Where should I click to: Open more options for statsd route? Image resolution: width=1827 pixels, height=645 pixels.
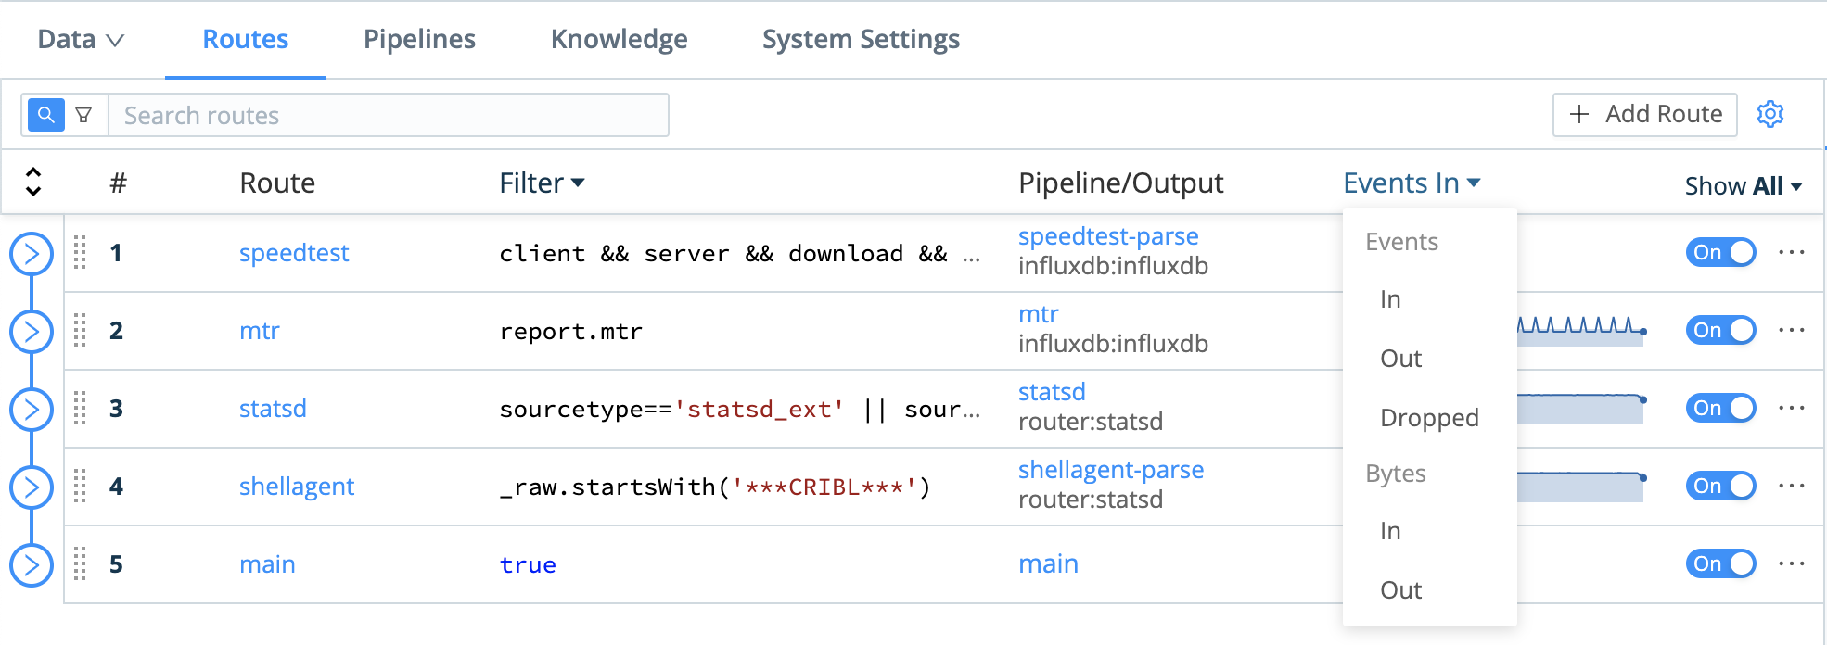pos(1791,409)
